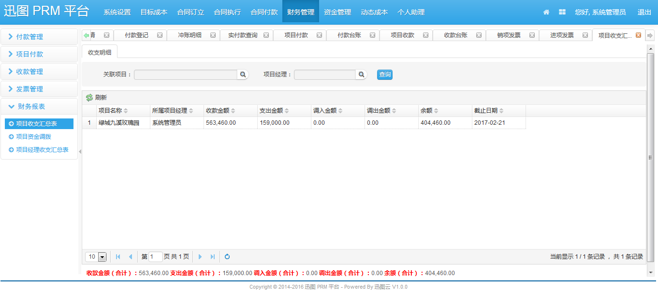This screenshot has width=658, height=293.
Task: Open the page size dropdown showing 10
Action: point(102,257)
